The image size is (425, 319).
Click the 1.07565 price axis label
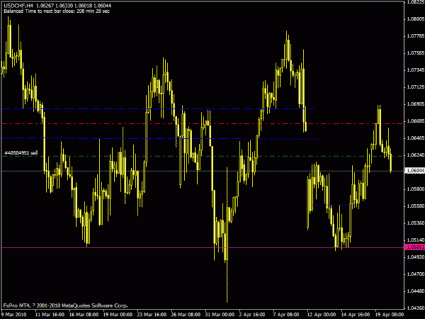(x=415, y=53)
